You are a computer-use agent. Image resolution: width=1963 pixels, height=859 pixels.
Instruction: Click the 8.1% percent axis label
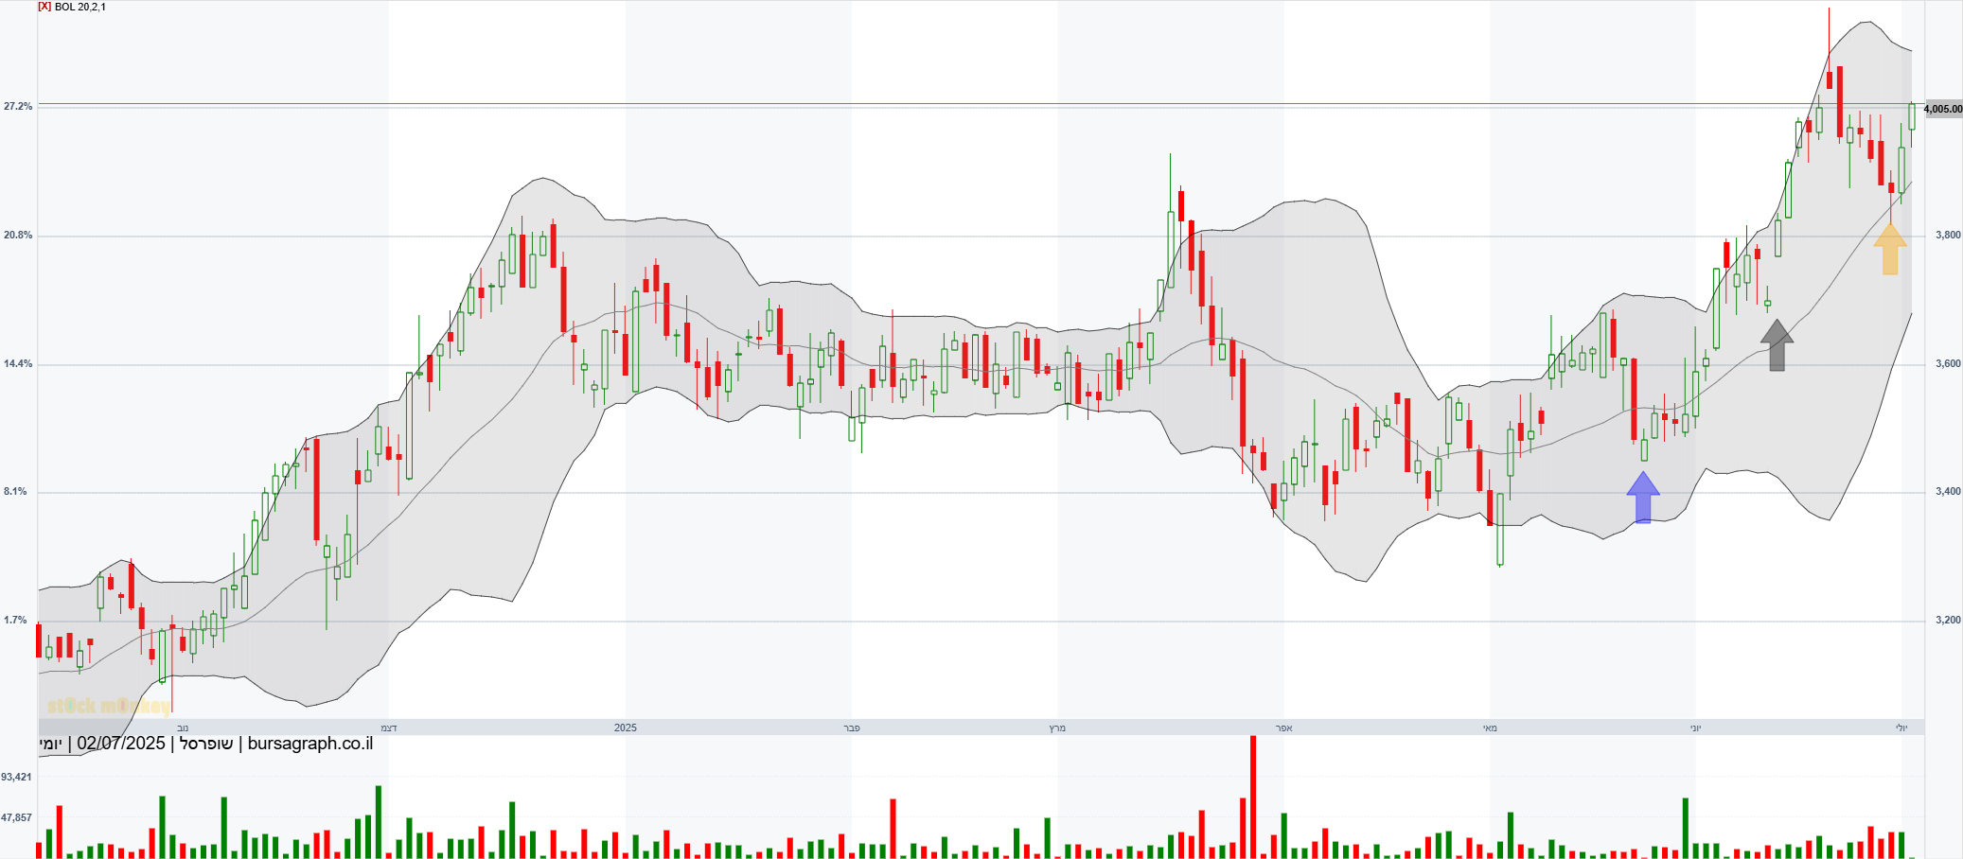(x=15, y=492)
